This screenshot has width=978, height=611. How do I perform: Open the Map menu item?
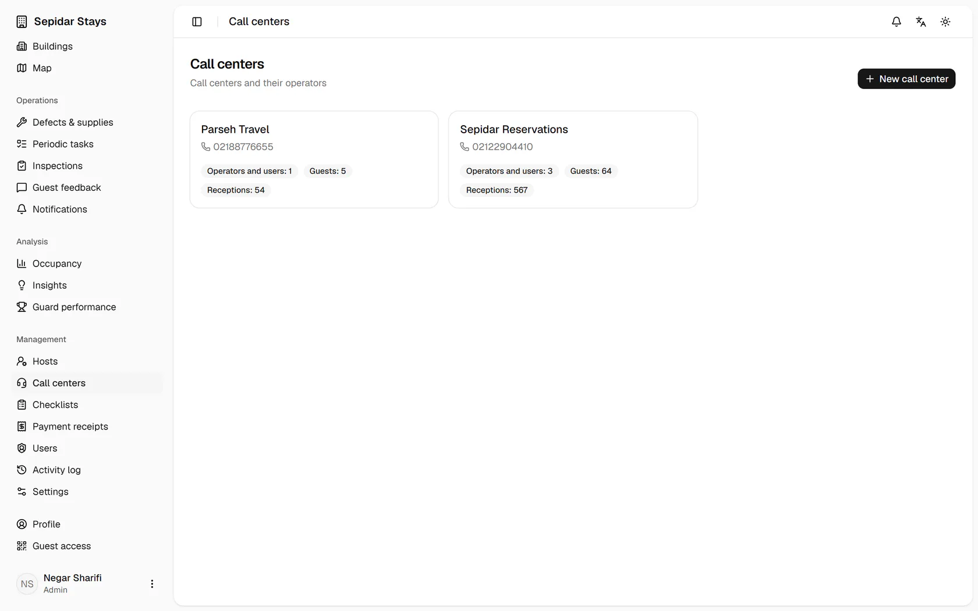click(87, 68)
